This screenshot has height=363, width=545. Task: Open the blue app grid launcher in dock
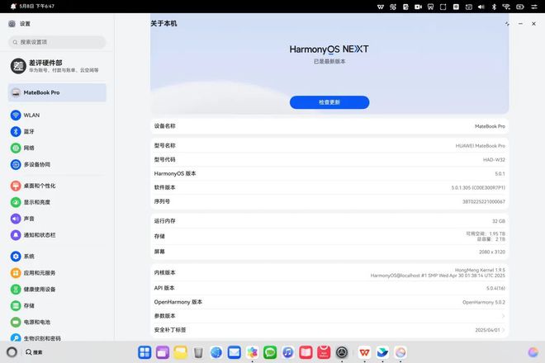click(145, 352)
